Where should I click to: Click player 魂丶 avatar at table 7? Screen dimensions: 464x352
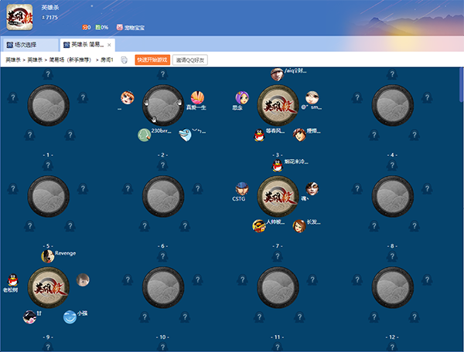(x=312, y=188)
